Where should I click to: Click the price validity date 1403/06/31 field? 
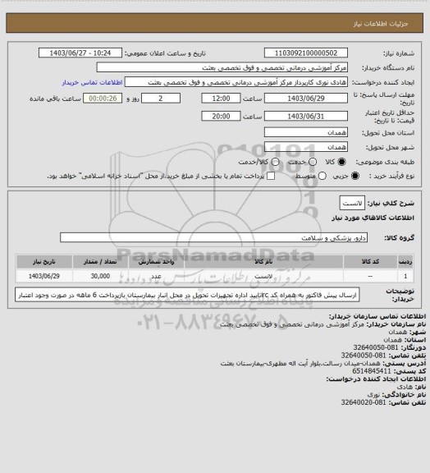click(x=306, y=116)
